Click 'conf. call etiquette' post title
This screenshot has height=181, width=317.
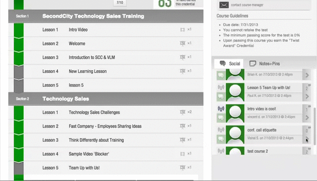pos(262,130)
